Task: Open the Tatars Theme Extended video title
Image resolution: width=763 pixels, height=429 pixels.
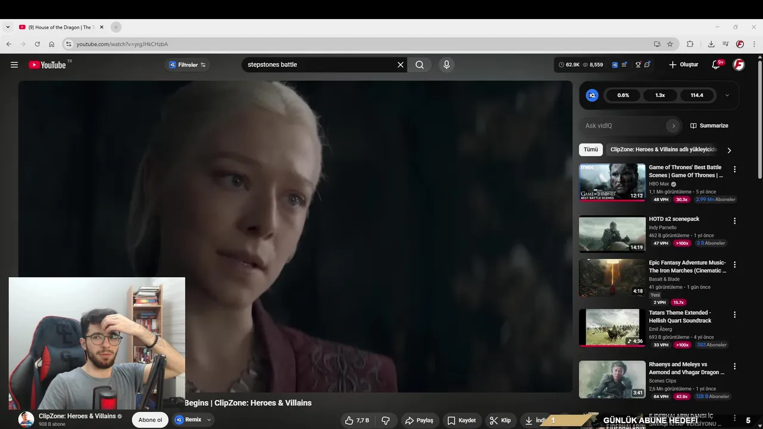Action: tap(680, 316)
